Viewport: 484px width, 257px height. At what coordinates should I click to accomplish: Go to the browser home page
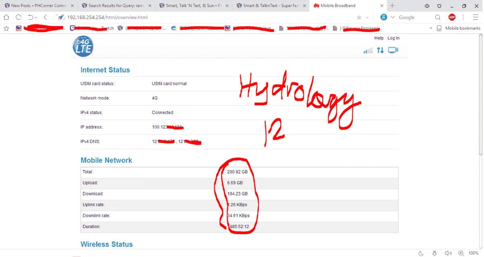pos(6,17)
